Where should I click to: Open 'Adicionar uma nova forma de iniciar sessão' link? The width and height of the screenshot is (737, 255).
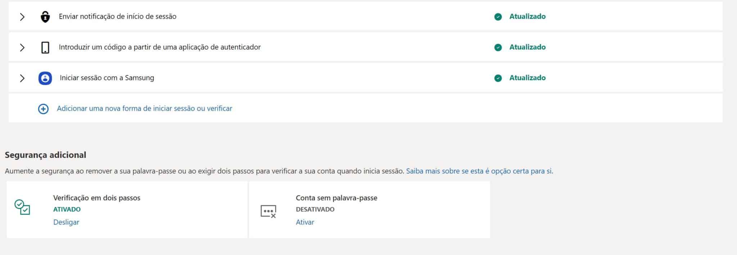pyautogui.click(x=144, y=108)
